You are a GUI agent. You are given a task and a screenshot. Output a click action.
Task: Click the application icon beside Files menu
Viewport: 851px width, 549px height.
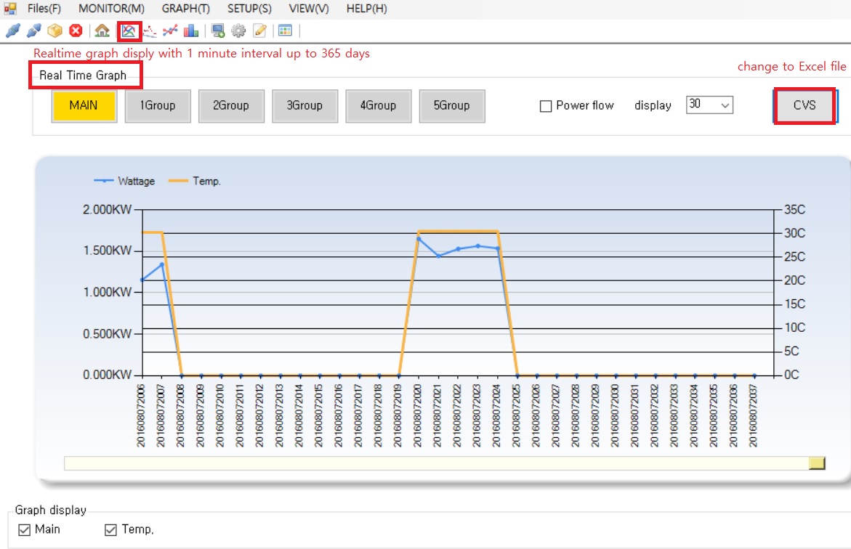click(10, 8)
